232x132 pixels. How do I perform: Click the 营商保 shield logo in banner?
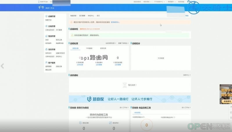pos(89,99)
